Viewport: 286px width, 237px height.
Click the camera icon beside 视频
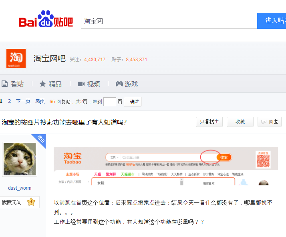pyautogui.click(x=81, y=84)
